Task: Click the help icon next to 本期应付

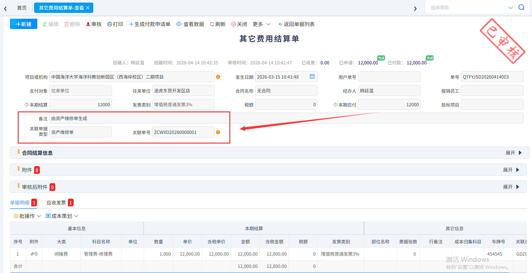Action: click(x=335, y=105)
